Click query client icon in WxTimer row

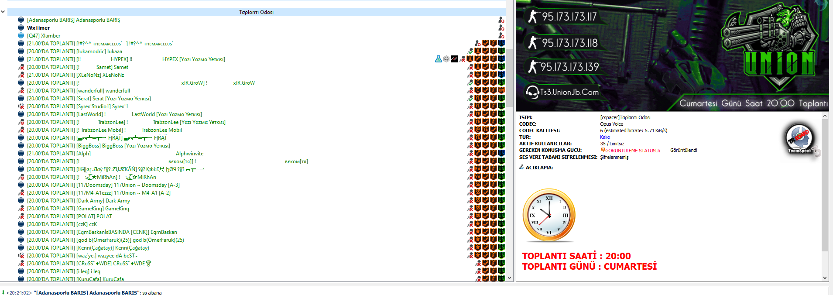[x=501, y=28]
